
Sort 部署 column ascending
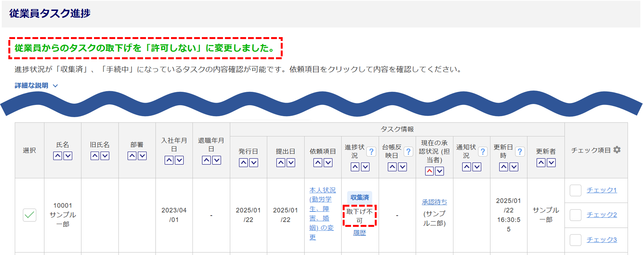(132, 156)
